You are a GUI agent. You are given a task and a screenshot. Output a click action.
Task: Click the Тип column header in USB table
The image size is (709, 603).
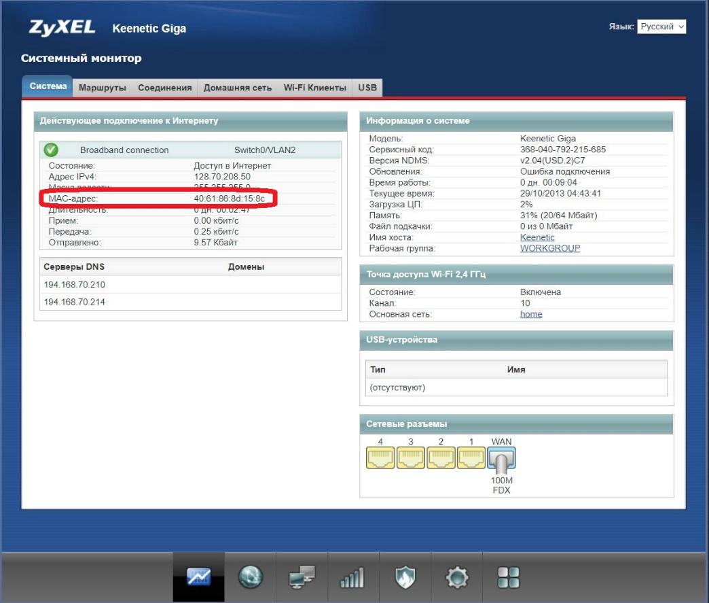pos(378,369)
